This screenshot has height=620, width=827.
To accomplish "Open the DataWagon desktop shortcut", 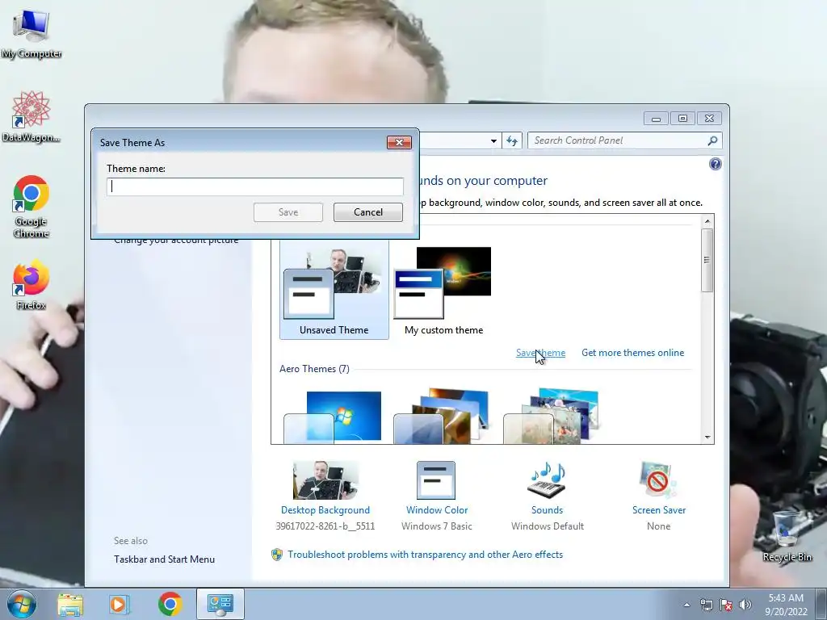I will (31, 116).
